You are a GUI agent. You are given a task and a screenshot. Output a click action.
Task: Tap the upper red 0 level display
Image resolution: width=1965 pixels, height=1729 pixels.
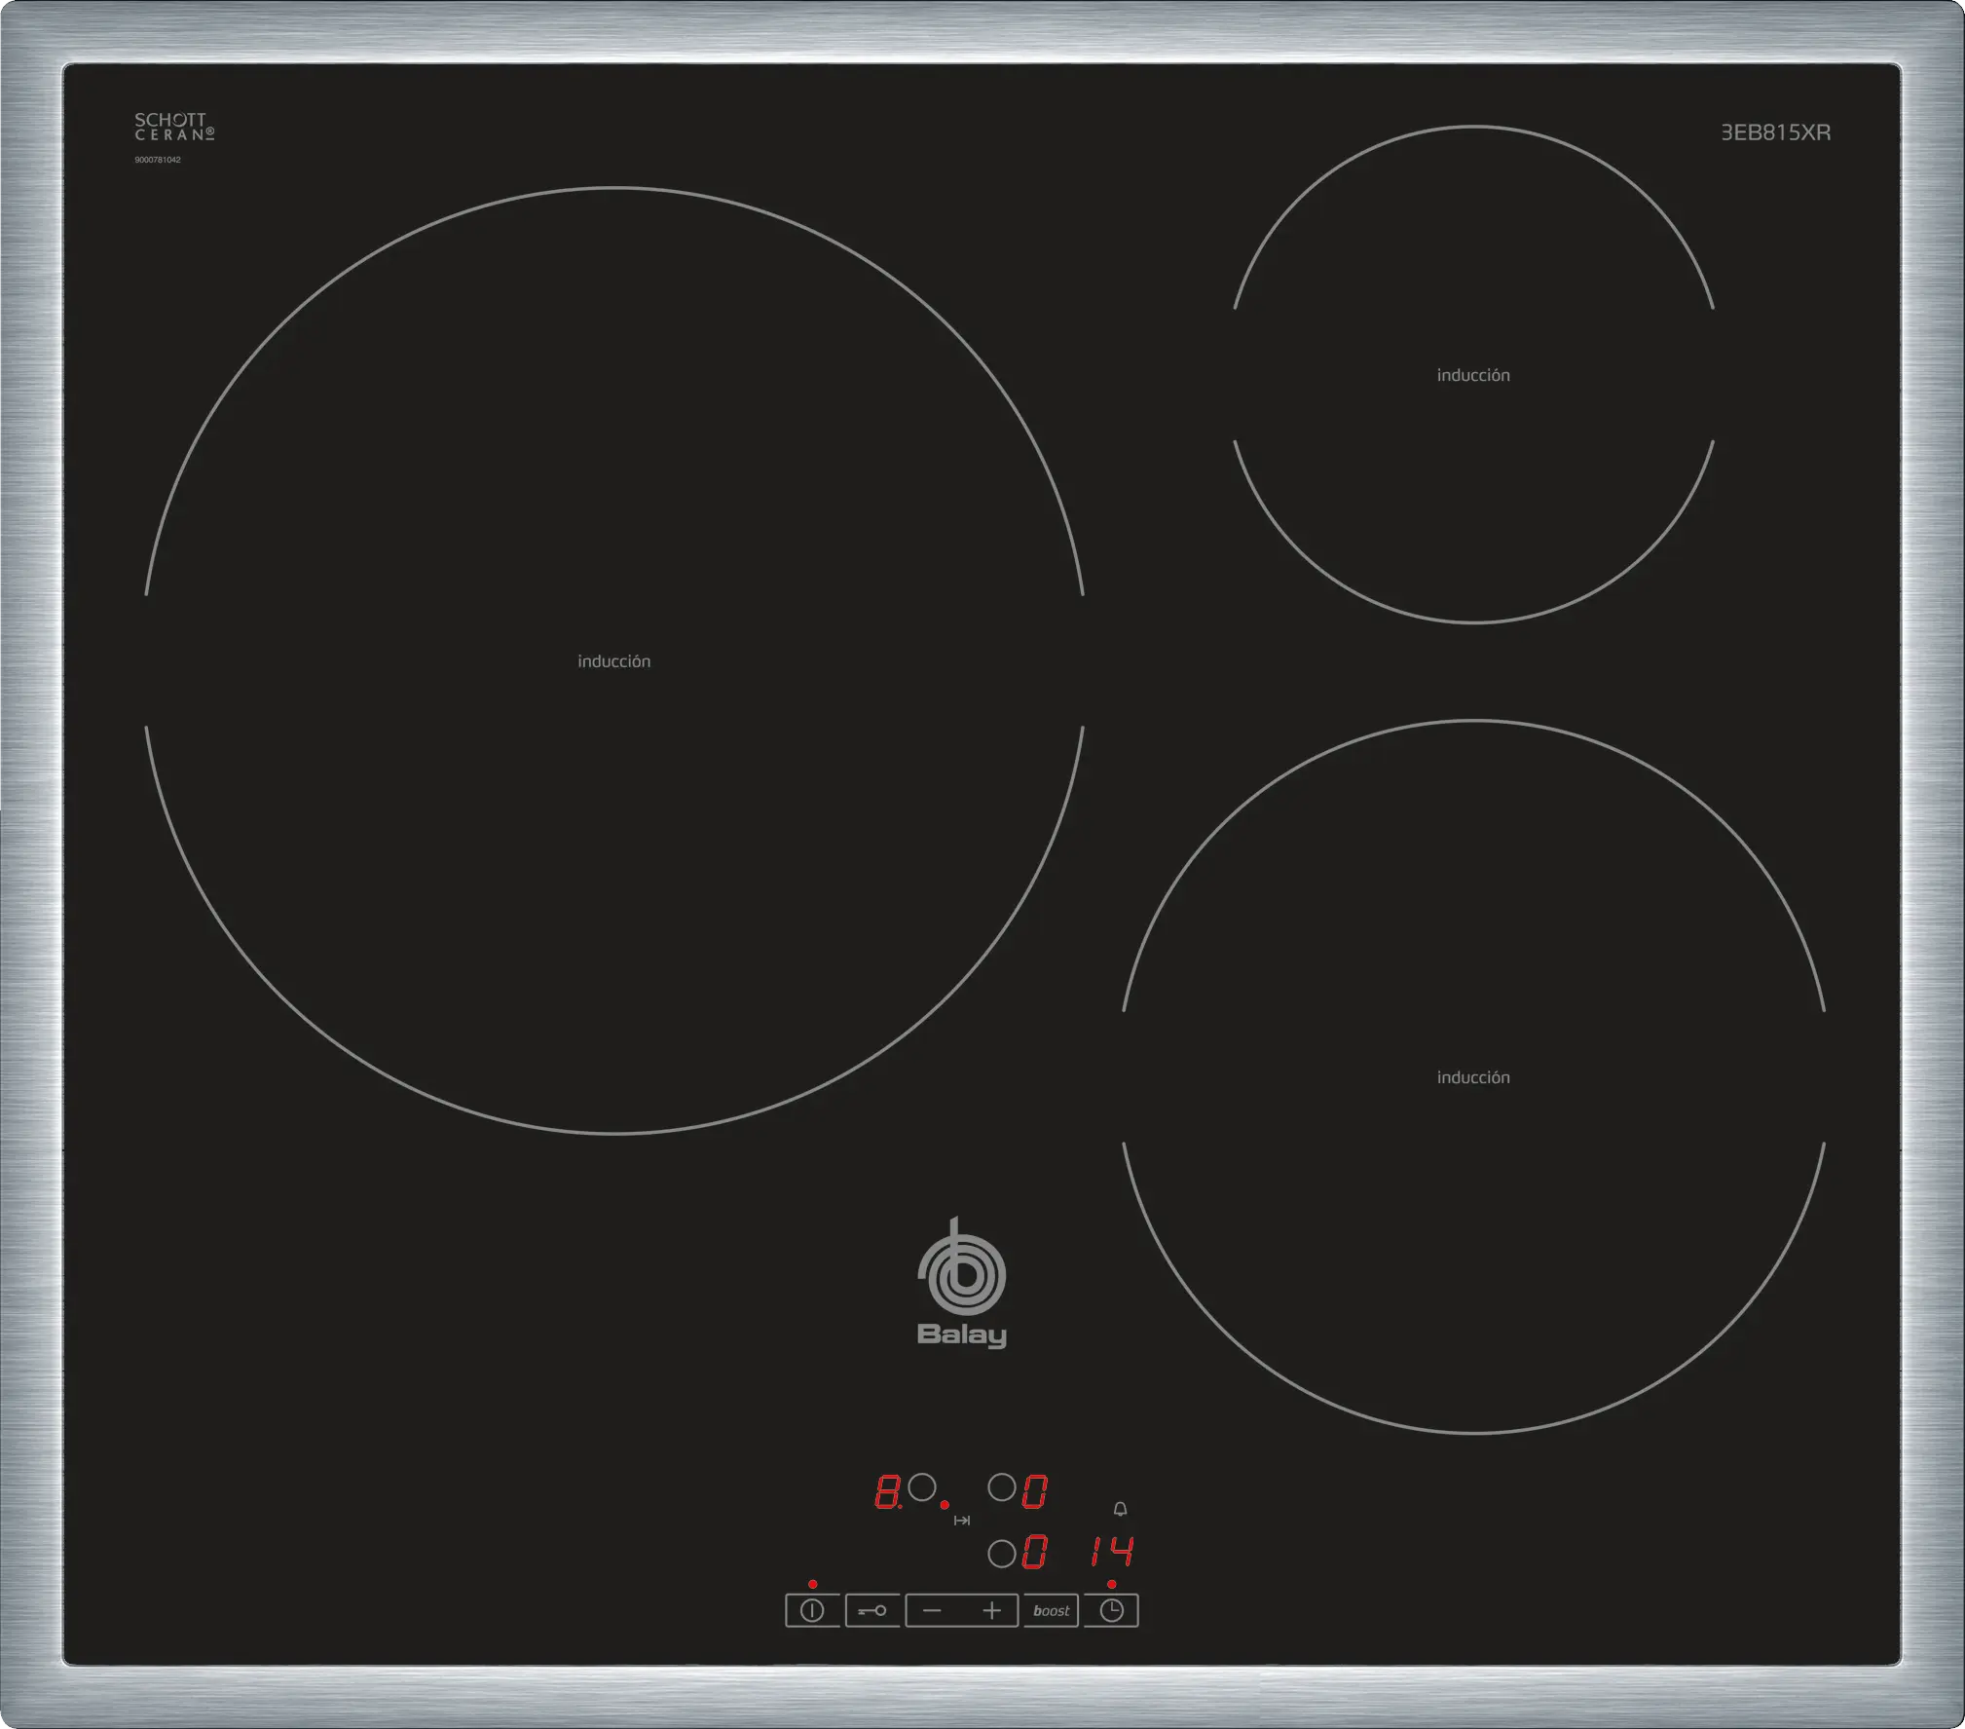[x=1035, y=1491]
